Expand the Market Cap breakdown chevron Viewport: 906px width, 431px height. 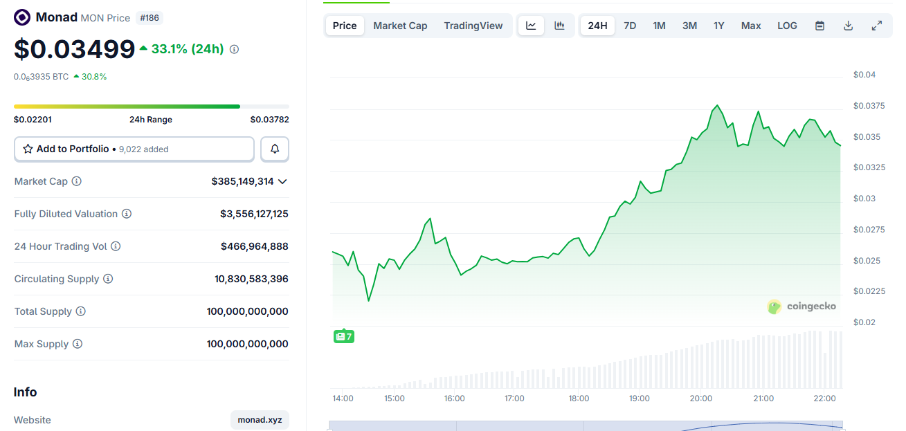coord(282,181)
